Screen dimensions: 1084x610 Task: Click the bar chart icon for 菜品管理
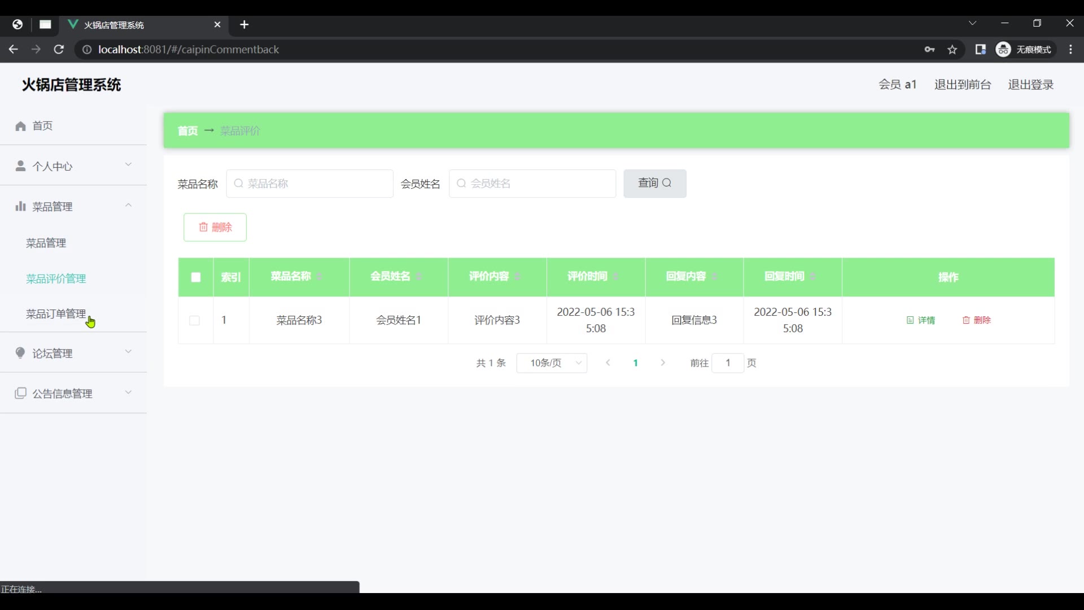tap(21, 206)
